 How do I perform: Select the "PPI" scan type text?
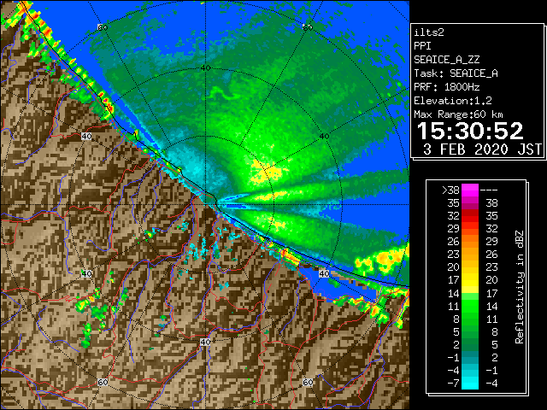point(422,46)
